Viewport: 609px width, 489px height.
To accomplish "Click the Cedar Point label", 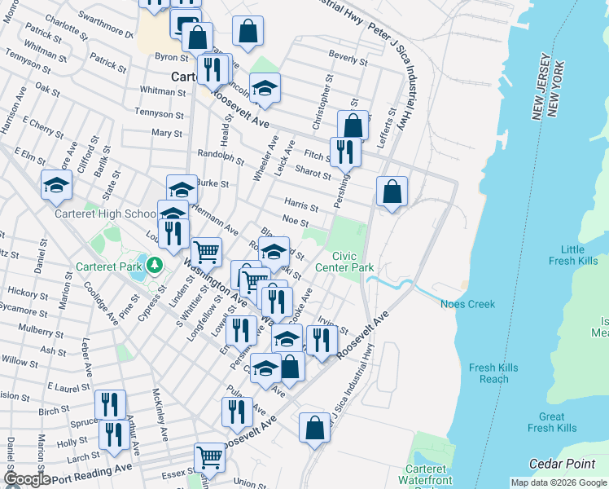I will click(562, 464).
